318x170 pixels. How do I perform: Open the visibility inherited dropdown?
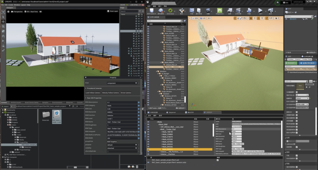tap(122, 148)
